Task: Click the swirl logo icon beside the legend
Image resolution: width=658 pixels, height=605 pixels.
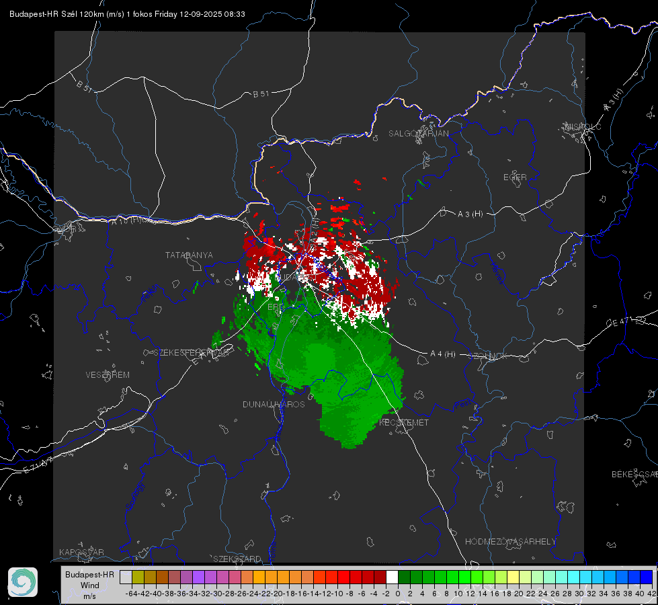Action: [x=23, y=582]
